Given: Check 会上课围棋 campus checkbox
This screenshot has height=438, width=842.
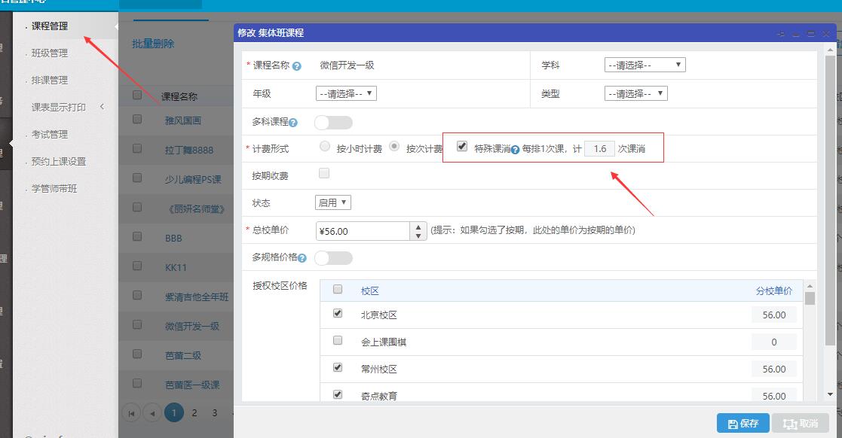Looking at the screenshot, I should pos(338,340).
